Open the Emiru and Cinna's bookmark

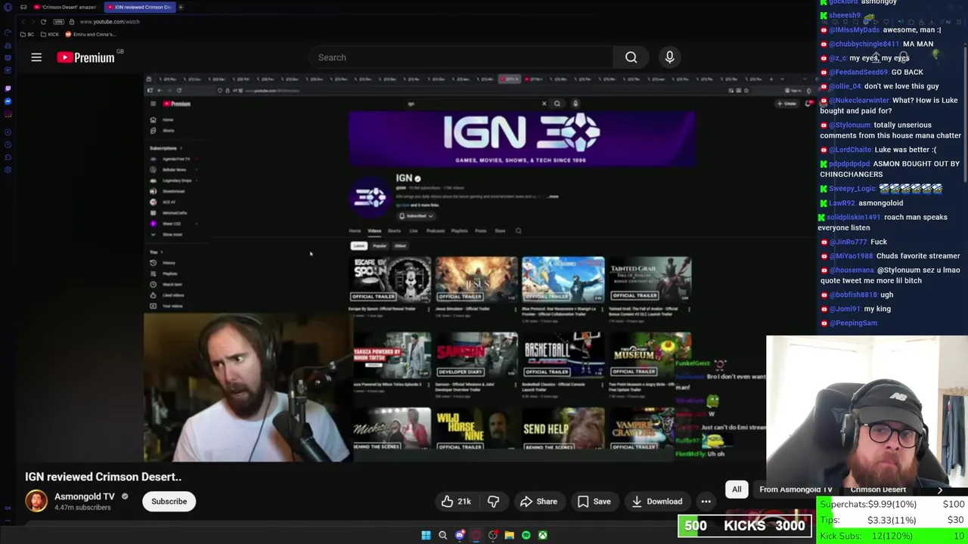(x=91, y=34)
